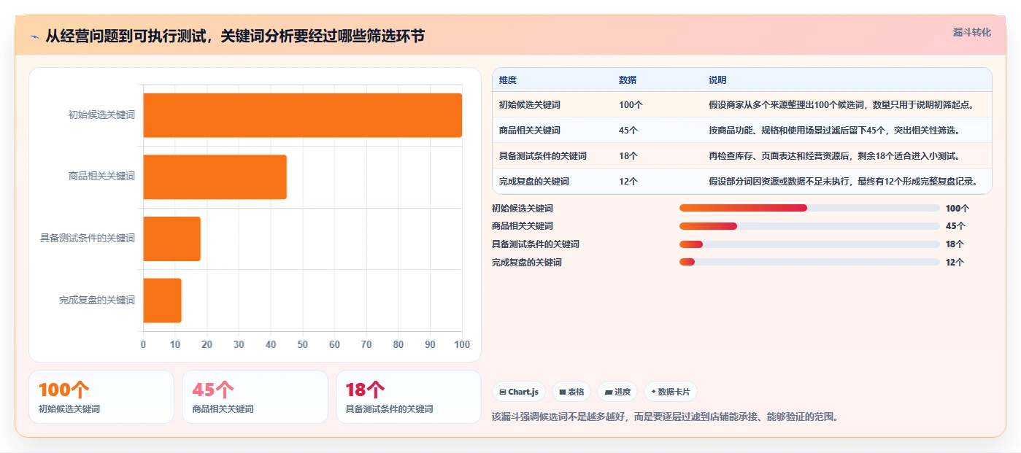Click the 18个 value in the table
1021x453 pixels.
[628, 156]
